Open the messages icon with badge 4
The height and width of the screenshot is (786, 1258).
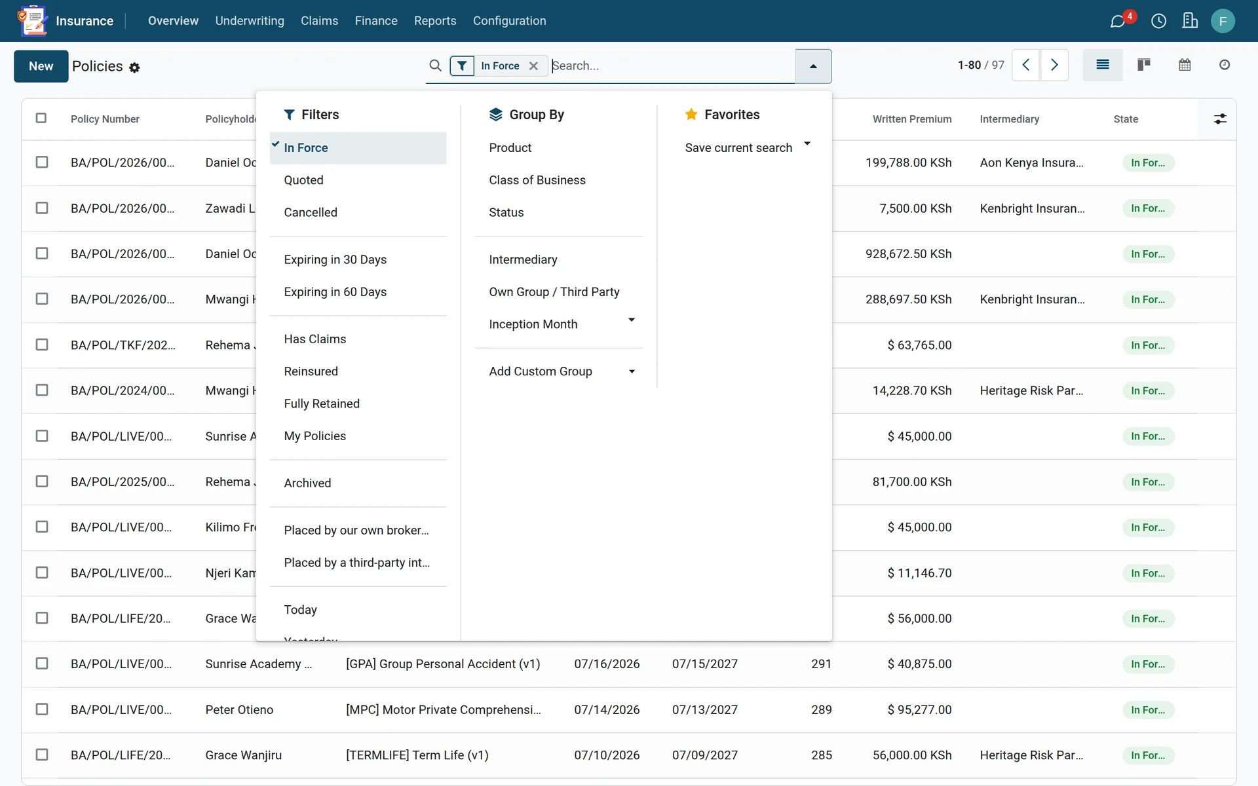[1118, 21]
